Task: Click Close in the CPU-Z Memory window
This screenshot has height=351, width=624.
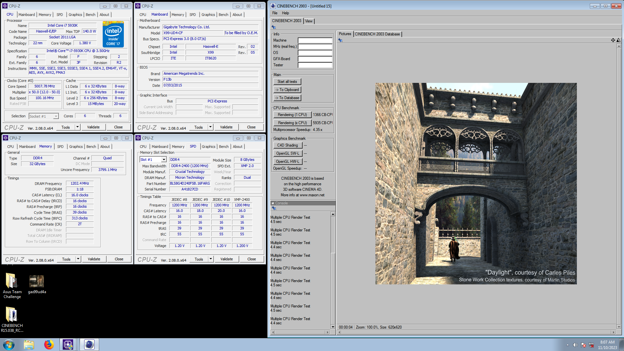Action: (x=119, y=259)
